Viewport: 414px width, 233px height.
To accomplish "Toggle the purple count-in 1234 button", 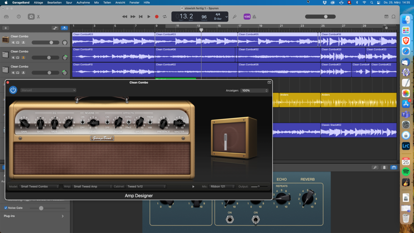I will [x=247, y=17].
